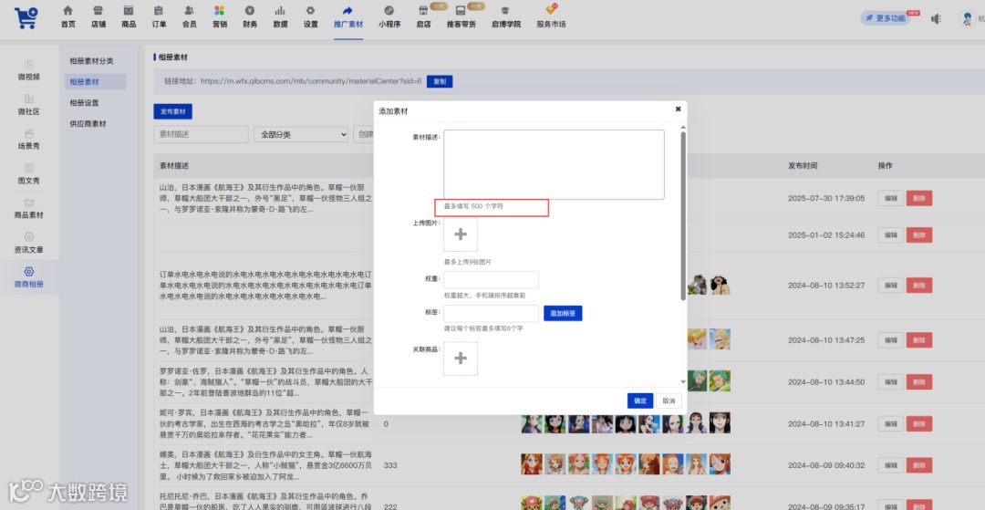Delete the row published 2025-01-02 15:24:46
The height and width of the screenshot is (510, 985).
coord(919,234)
